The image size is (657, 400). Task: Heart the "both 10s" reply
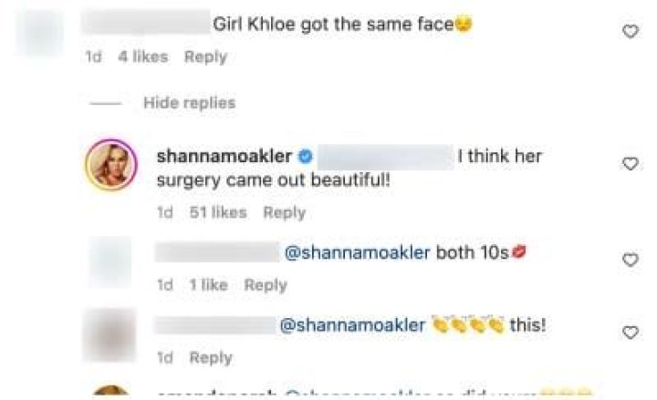pyautogui.click(x=629, y=261)
